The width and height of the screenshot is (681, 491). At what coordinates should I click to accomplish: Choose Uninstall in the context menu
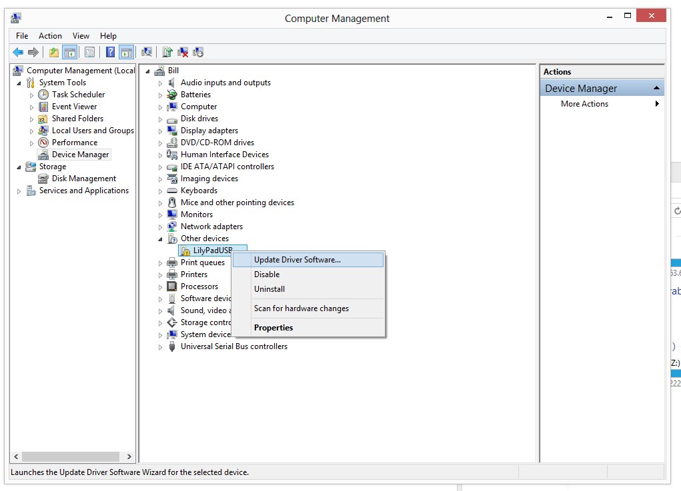click(308, 289)
